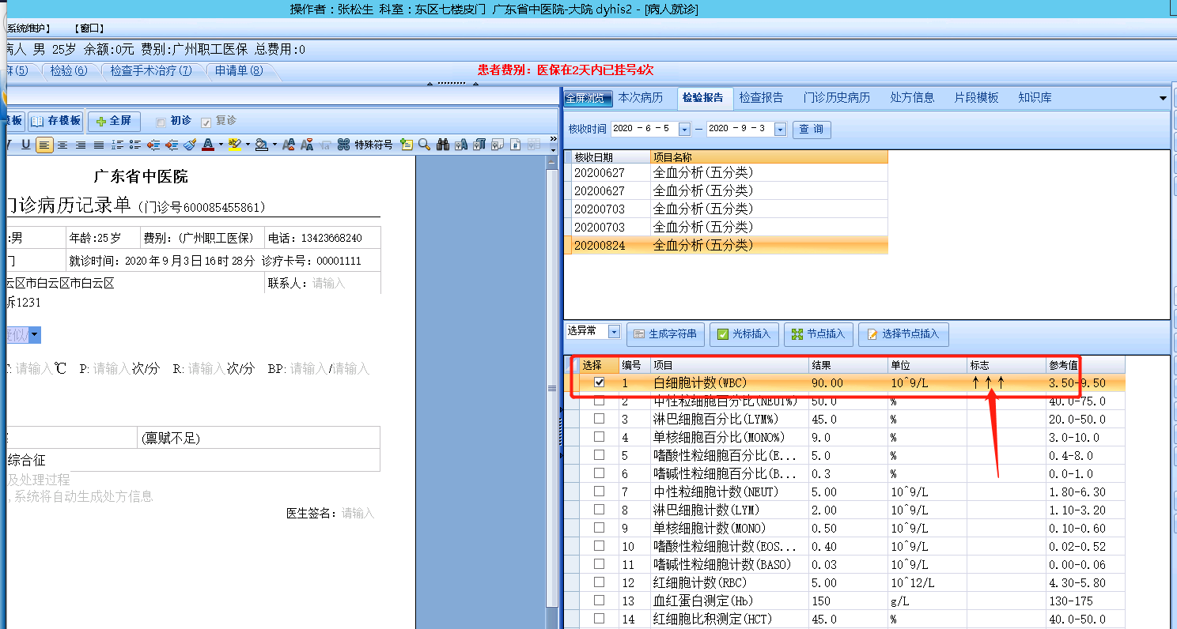Open the font color dropdown arrow
Image resolution: width=1177 pixels, height=629 pixels.
[x=220, y=145]
